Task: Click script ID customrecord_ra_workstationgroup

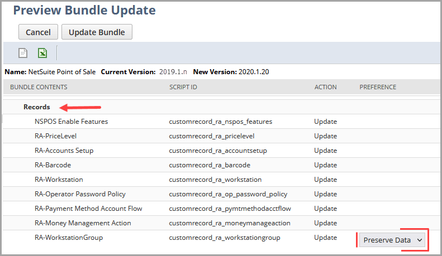Action: (225, 238)
